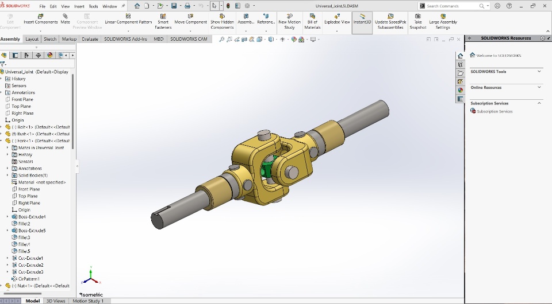The height and width of the screenshot is (304, 552).
Task: Switch to the Evaluate tab
Action: [x=90, y=39]
